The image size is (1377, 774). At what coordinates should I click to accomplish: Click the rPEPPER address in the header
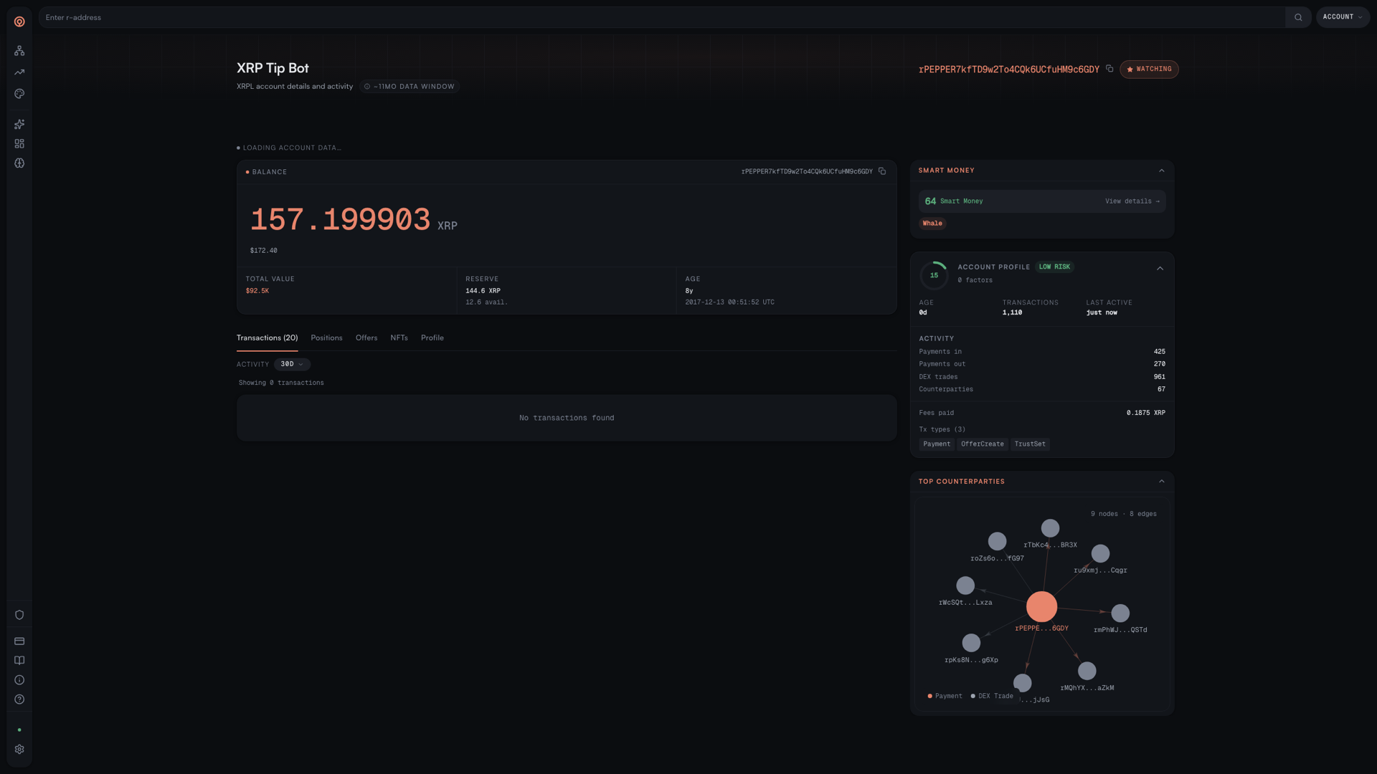click(x=1008, y=70)
